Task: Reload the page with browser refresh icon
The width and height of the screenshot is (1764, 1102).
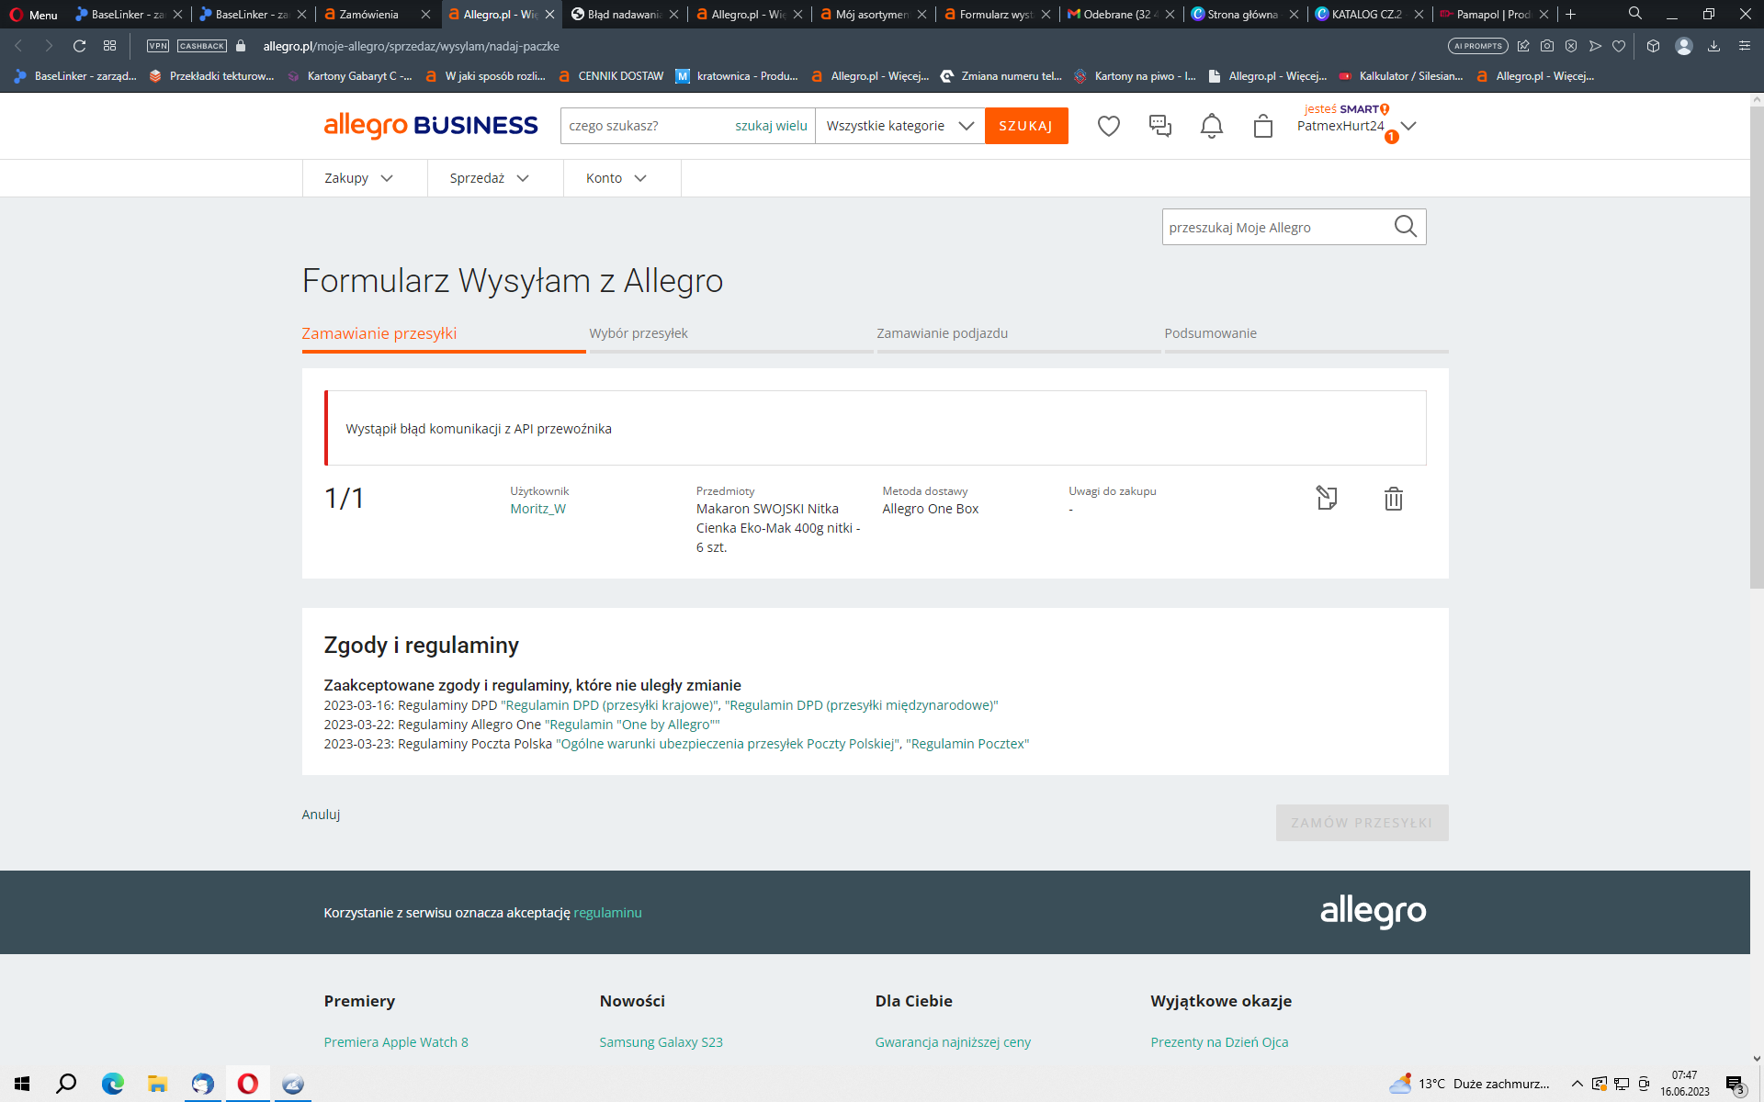Action: pyautogui.click(x=80, y=46)
